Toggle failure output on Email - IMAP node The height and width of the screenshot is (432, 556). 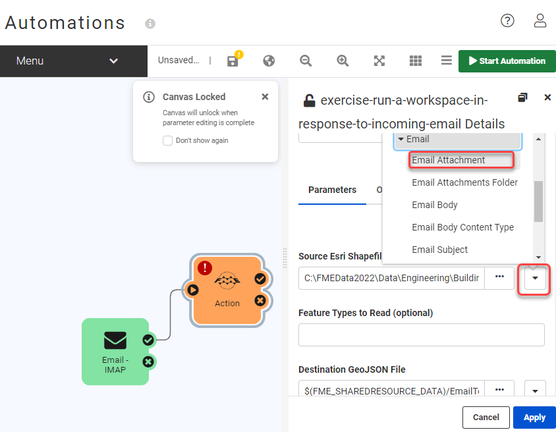(x=148, y=362)
